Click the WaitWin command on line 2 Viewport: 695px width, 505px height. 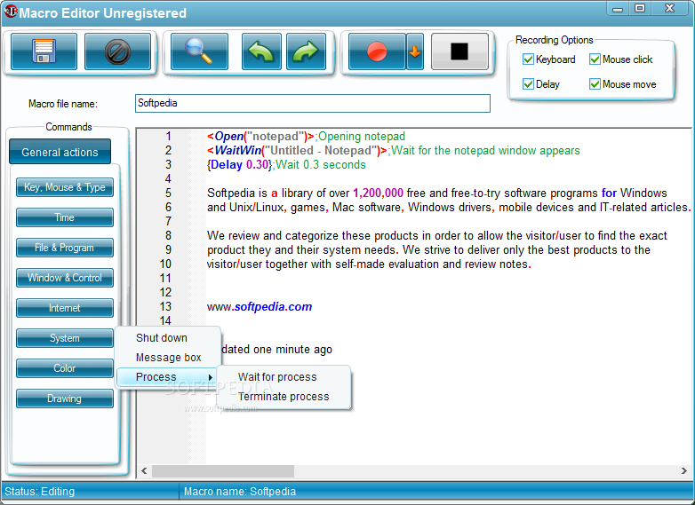[x=297, y=151]
